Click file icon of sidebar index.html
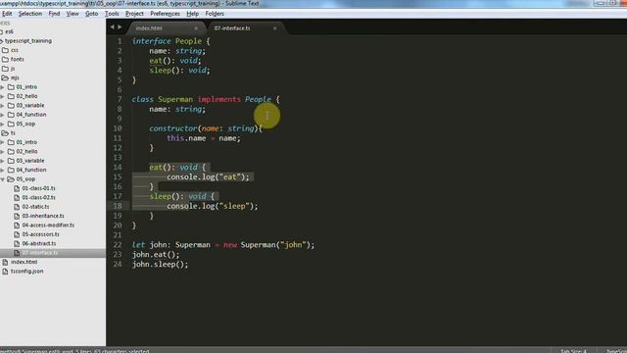Viewport: 627px width, 353px height. coord(5,262)
